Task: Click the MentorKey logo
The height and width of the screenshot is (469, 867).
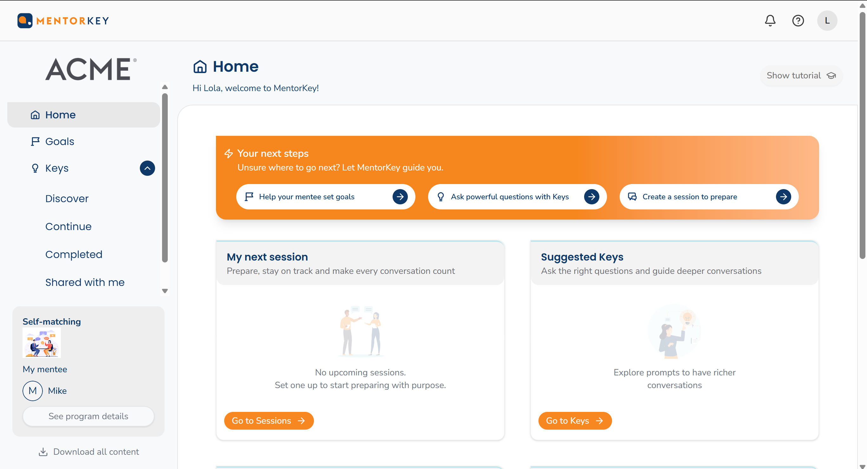Action: pos(63,21)
